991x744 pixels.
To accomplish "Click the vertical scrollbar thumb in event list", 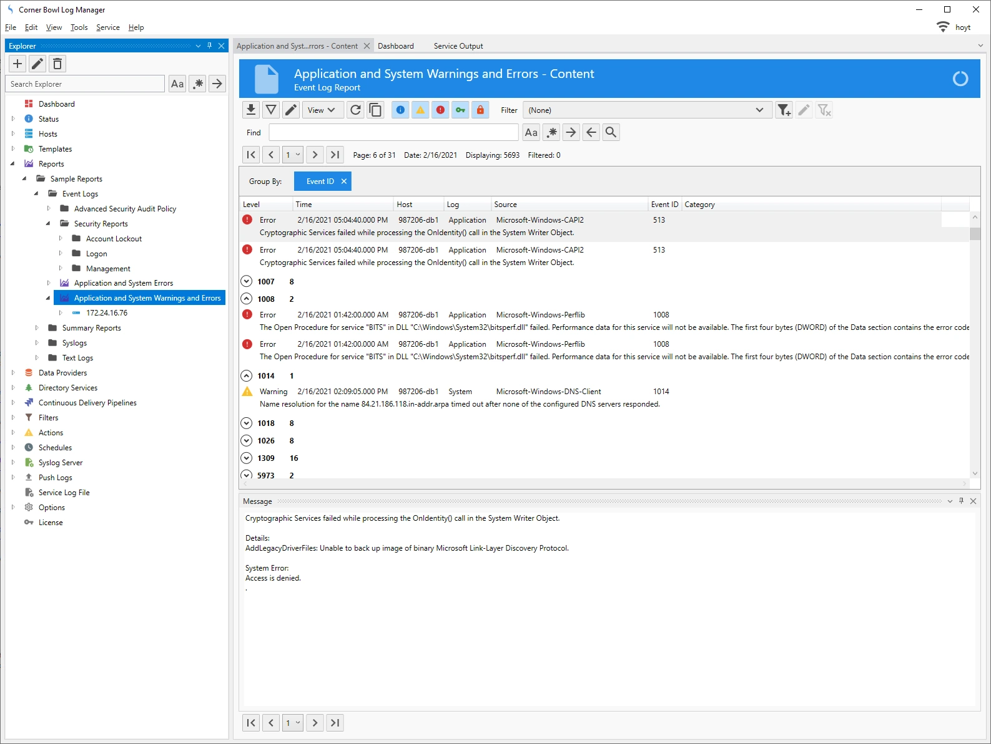I will click(975, 234).
